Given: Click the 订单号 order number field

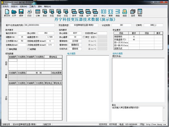Looking at the screenshot, I should (x=153, y=25).
